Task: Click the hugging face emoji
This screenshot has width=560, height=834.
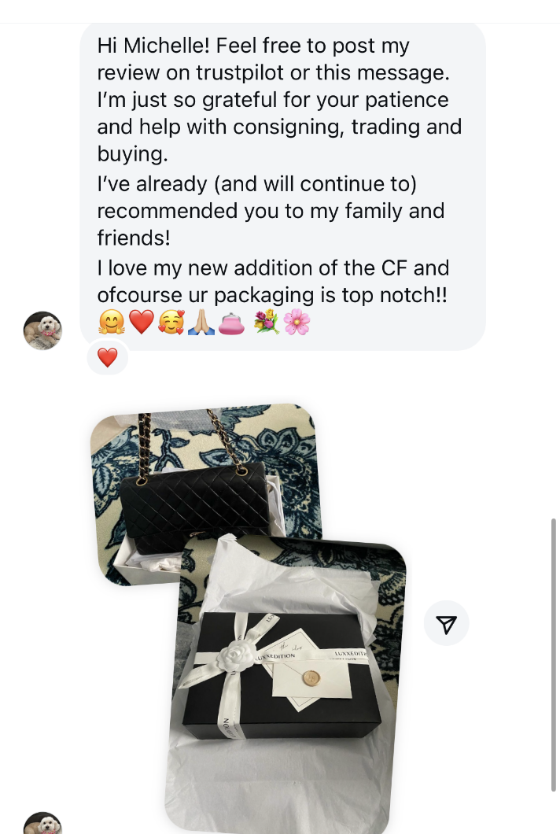Action: coord(111,323)
